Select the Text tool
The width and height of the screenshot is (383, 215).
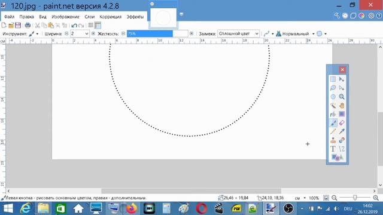tap(333, 149)
